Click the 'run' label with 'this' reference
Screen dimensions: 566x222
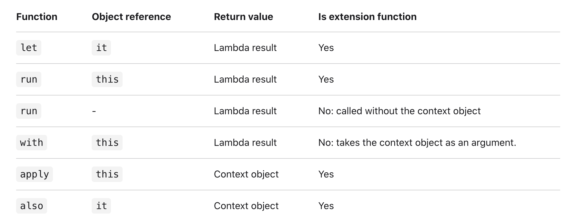coord(29,79)
